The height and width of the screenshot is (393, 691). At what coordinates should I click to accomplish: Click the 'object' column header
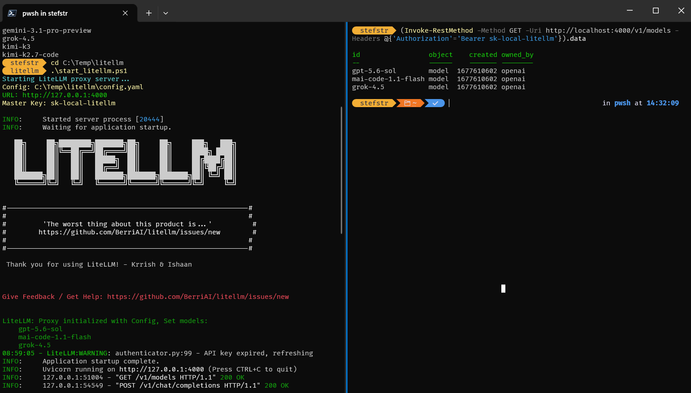click(x=440, y=55)
